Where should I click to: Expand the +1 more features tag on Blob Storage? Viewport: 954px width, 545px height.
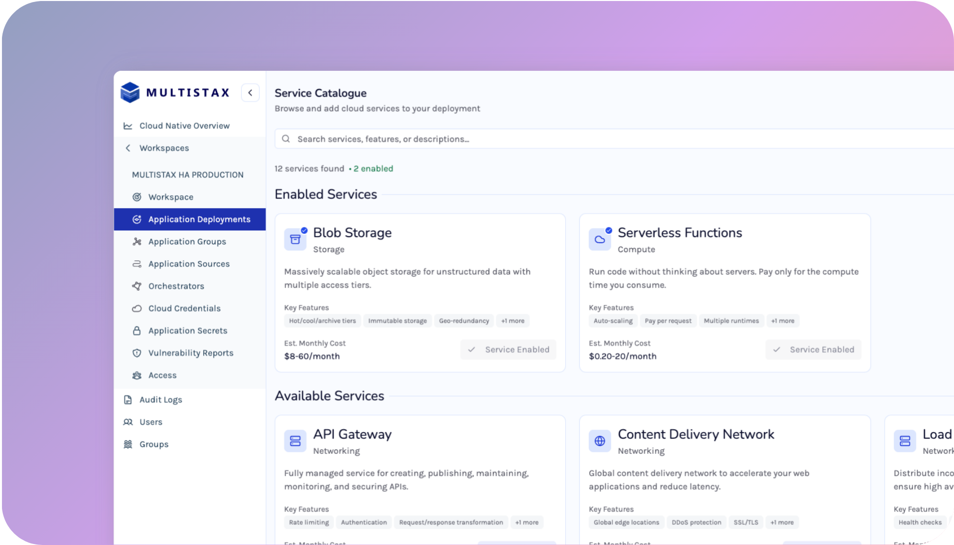513,321
